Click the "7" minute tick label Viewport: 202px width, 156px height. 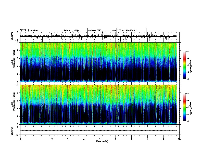[x=132, y=139]
